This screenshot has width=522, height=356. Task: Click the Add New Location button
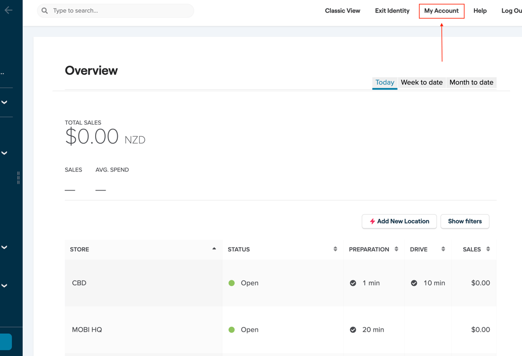click(x=399, y=221)
